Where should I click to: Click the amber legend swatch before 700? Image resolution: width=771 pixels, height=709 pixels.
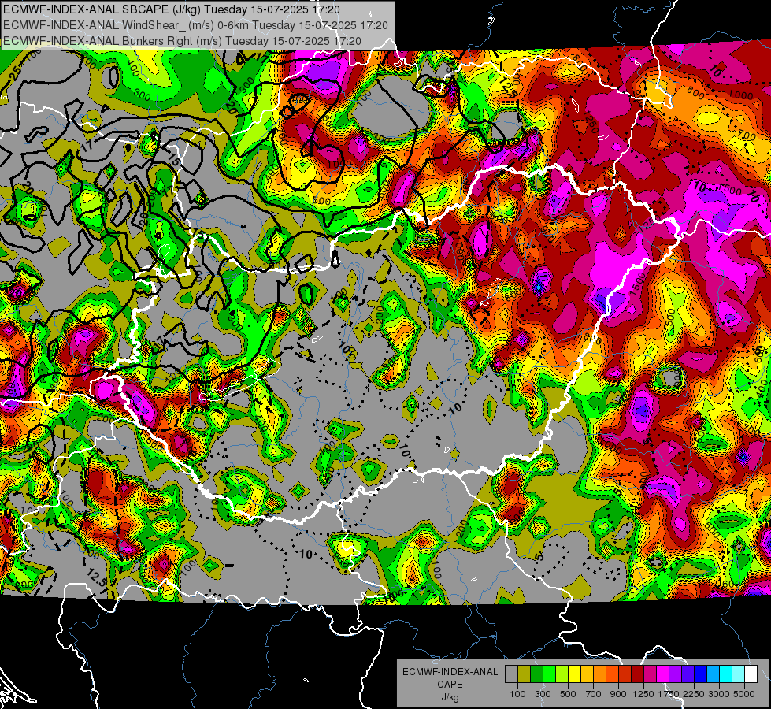(x=587, y=674)
